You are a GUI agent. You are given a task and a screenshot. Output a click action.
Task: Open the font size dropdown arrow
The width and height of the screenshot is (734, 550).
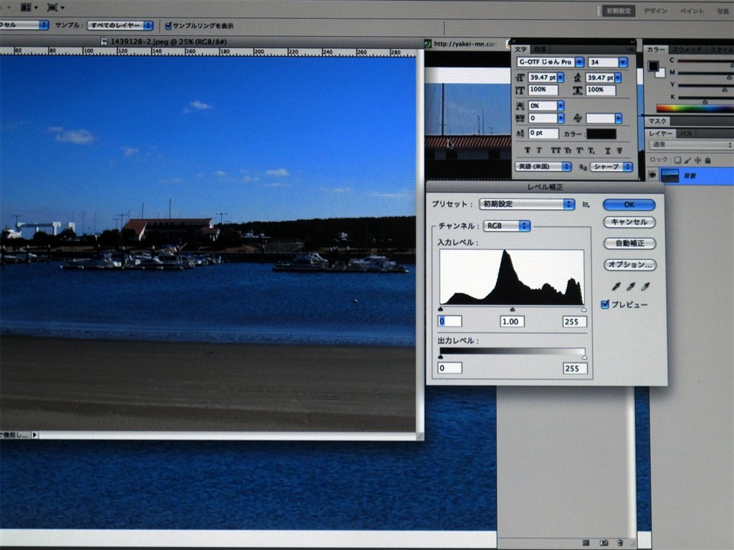561,77
